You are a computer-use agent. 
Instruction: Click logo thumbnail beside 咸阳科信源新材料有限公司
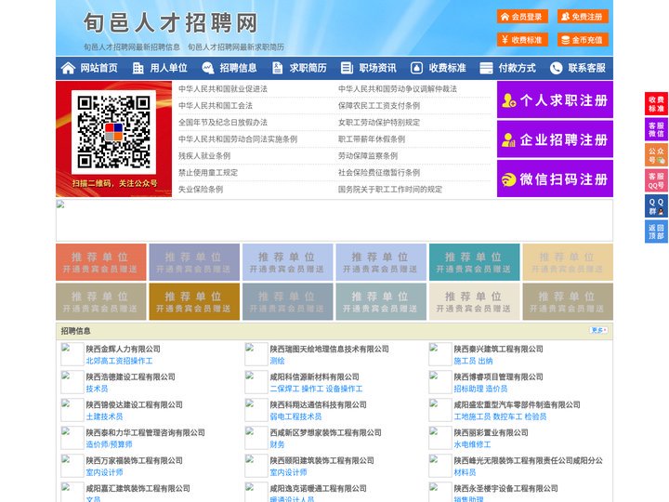256,382
